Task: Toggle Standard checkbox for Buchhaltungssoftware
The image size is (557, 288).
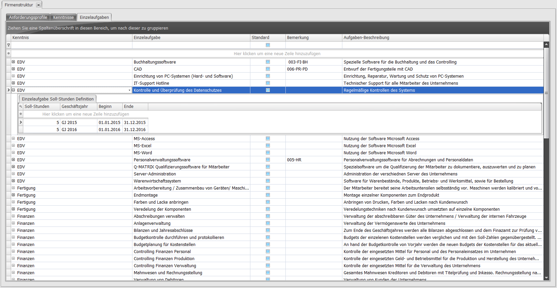Action: pyautogui.click(x=268, y=62)
